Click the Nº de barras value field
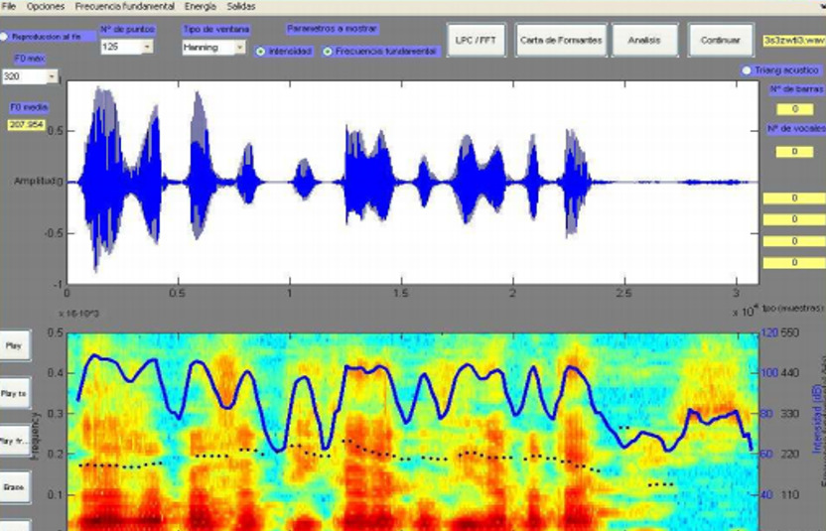826x531 pixels. 794,109
